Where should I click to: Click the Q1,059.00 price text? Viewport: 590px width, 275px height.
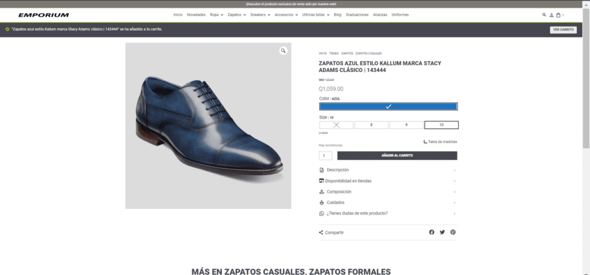(331, 89)
